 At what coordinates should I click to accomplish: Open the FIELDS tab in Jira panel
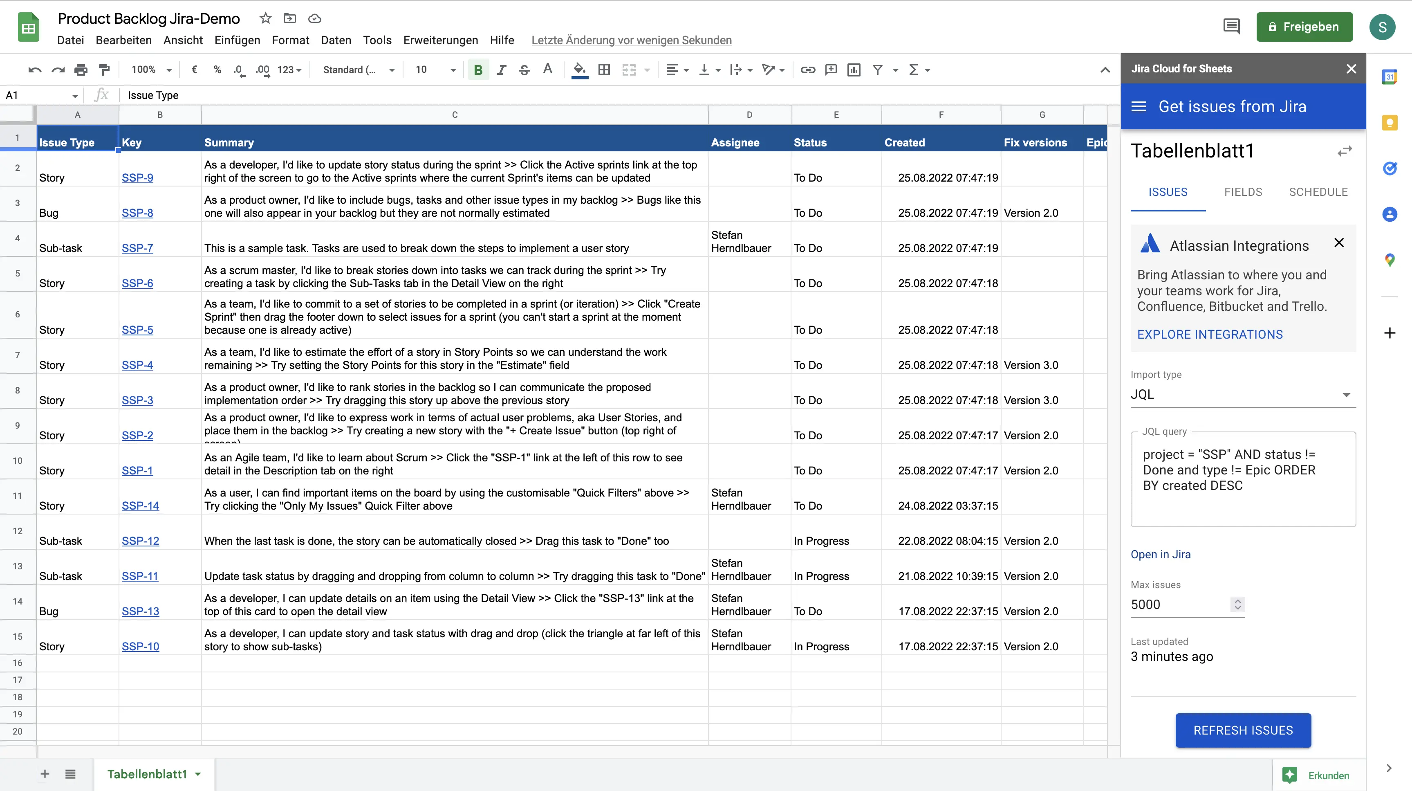[x=1242, y=191]
